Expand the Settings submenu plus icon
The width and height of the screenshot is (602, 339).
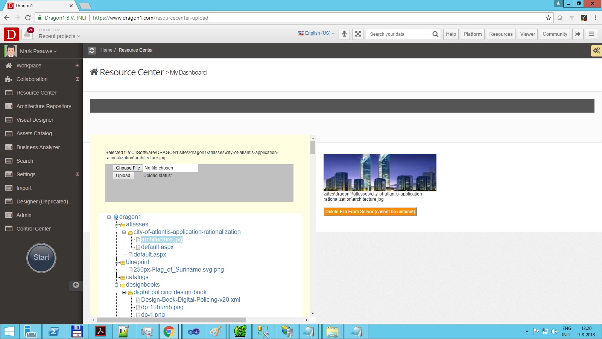[x=77, y=174]
